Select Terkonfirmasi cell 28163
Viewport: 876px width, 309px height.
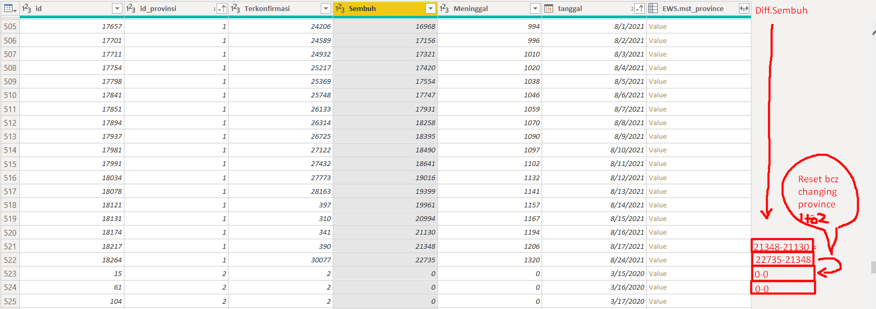(x=280, y=192)
